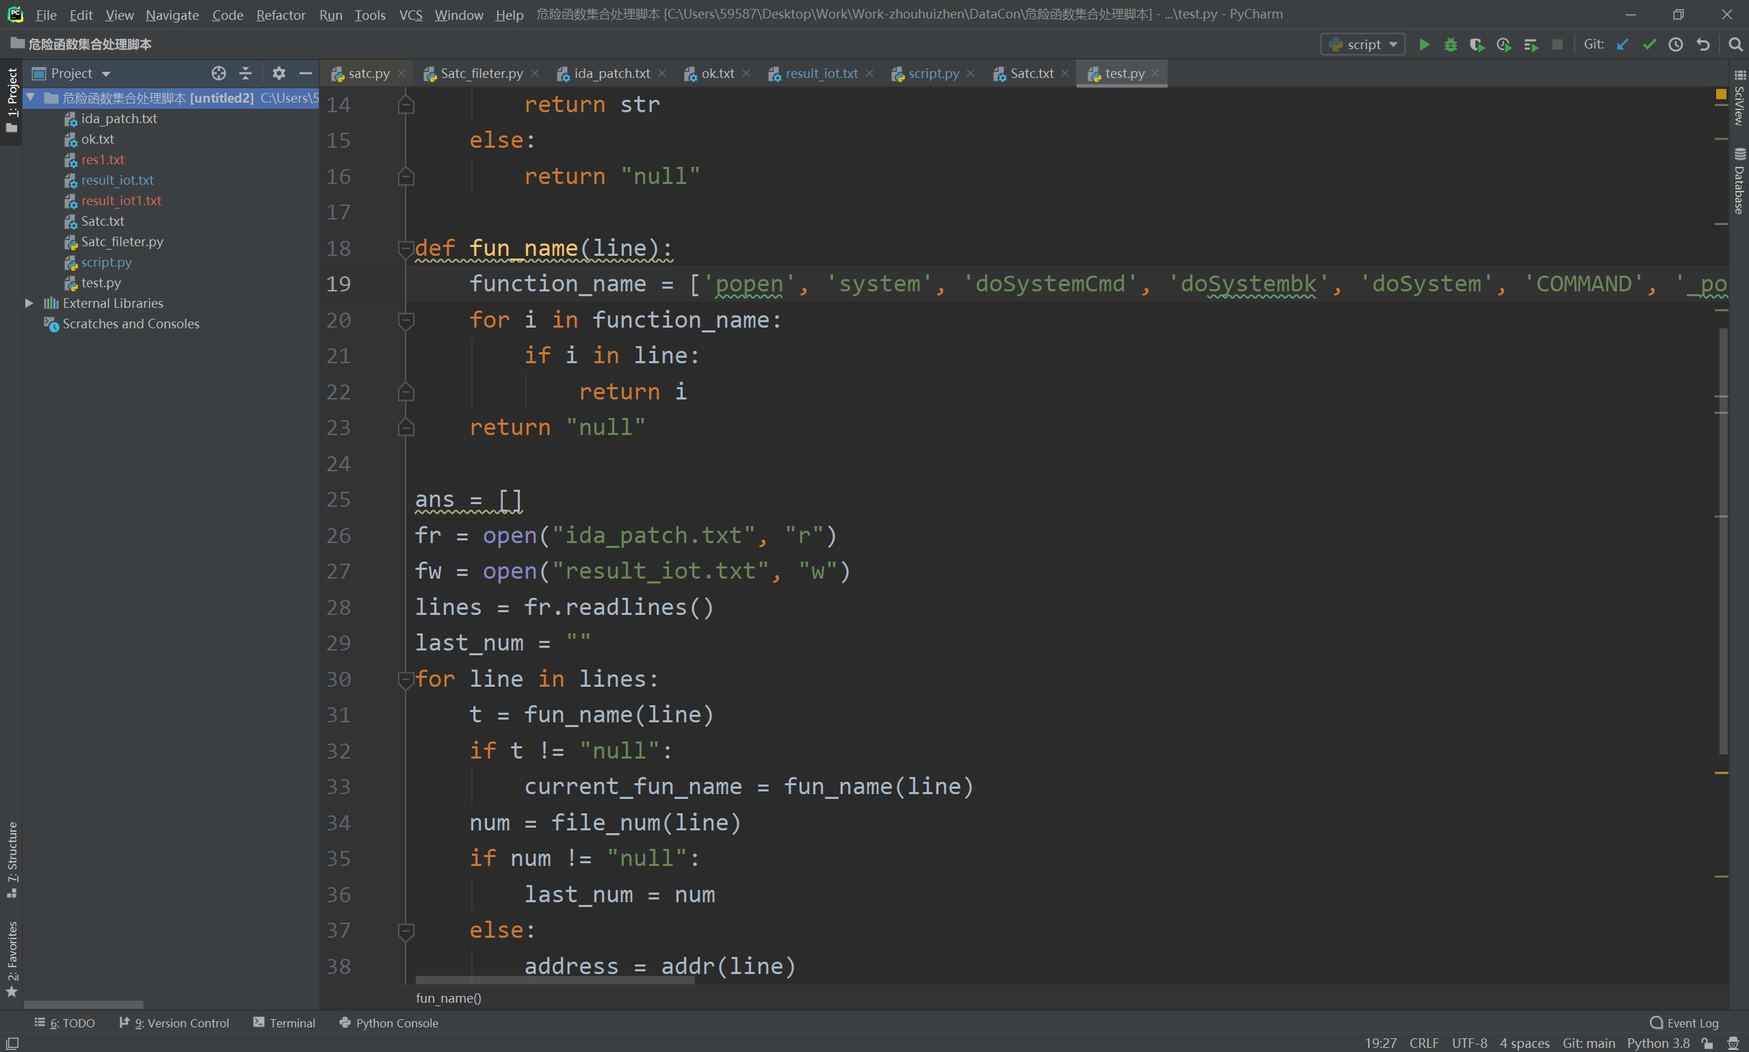Open Version Control tool window

tap(174, 1023)
